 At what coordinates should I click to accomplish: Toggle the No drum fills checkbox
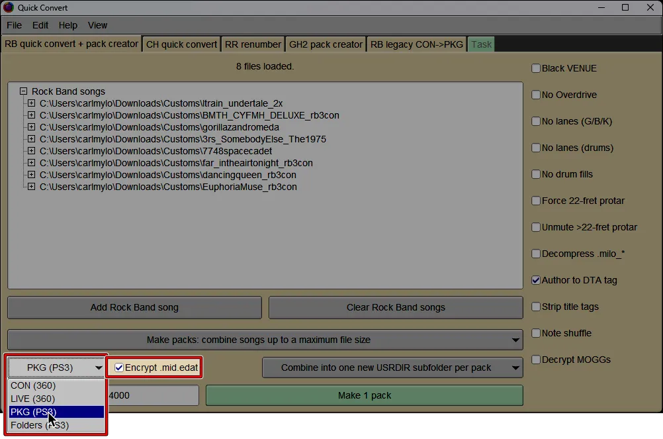(x=536, y=174)
